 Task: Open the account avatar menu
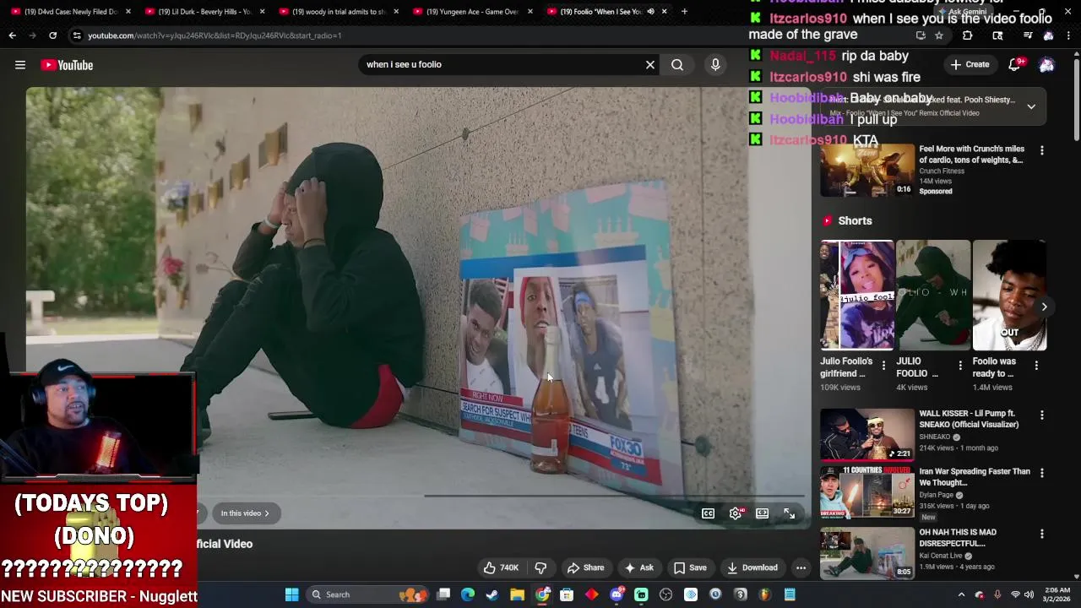1046,65
